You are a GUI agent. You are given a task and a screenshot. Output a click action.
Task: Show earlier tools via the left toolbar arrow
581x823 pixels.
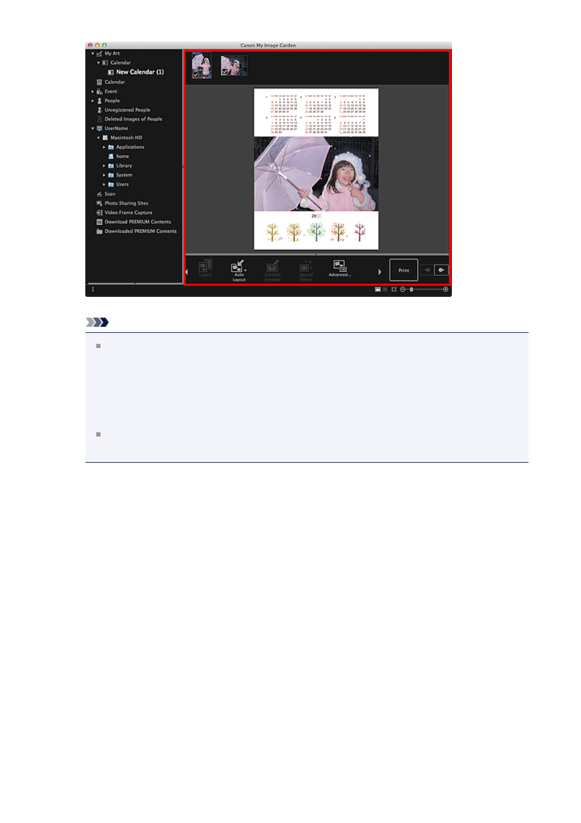pyautogui.click(x=187, y=272)
